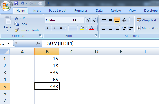
Task: Enable Bottom Align vertical alignment
Action: pos(117,20)
